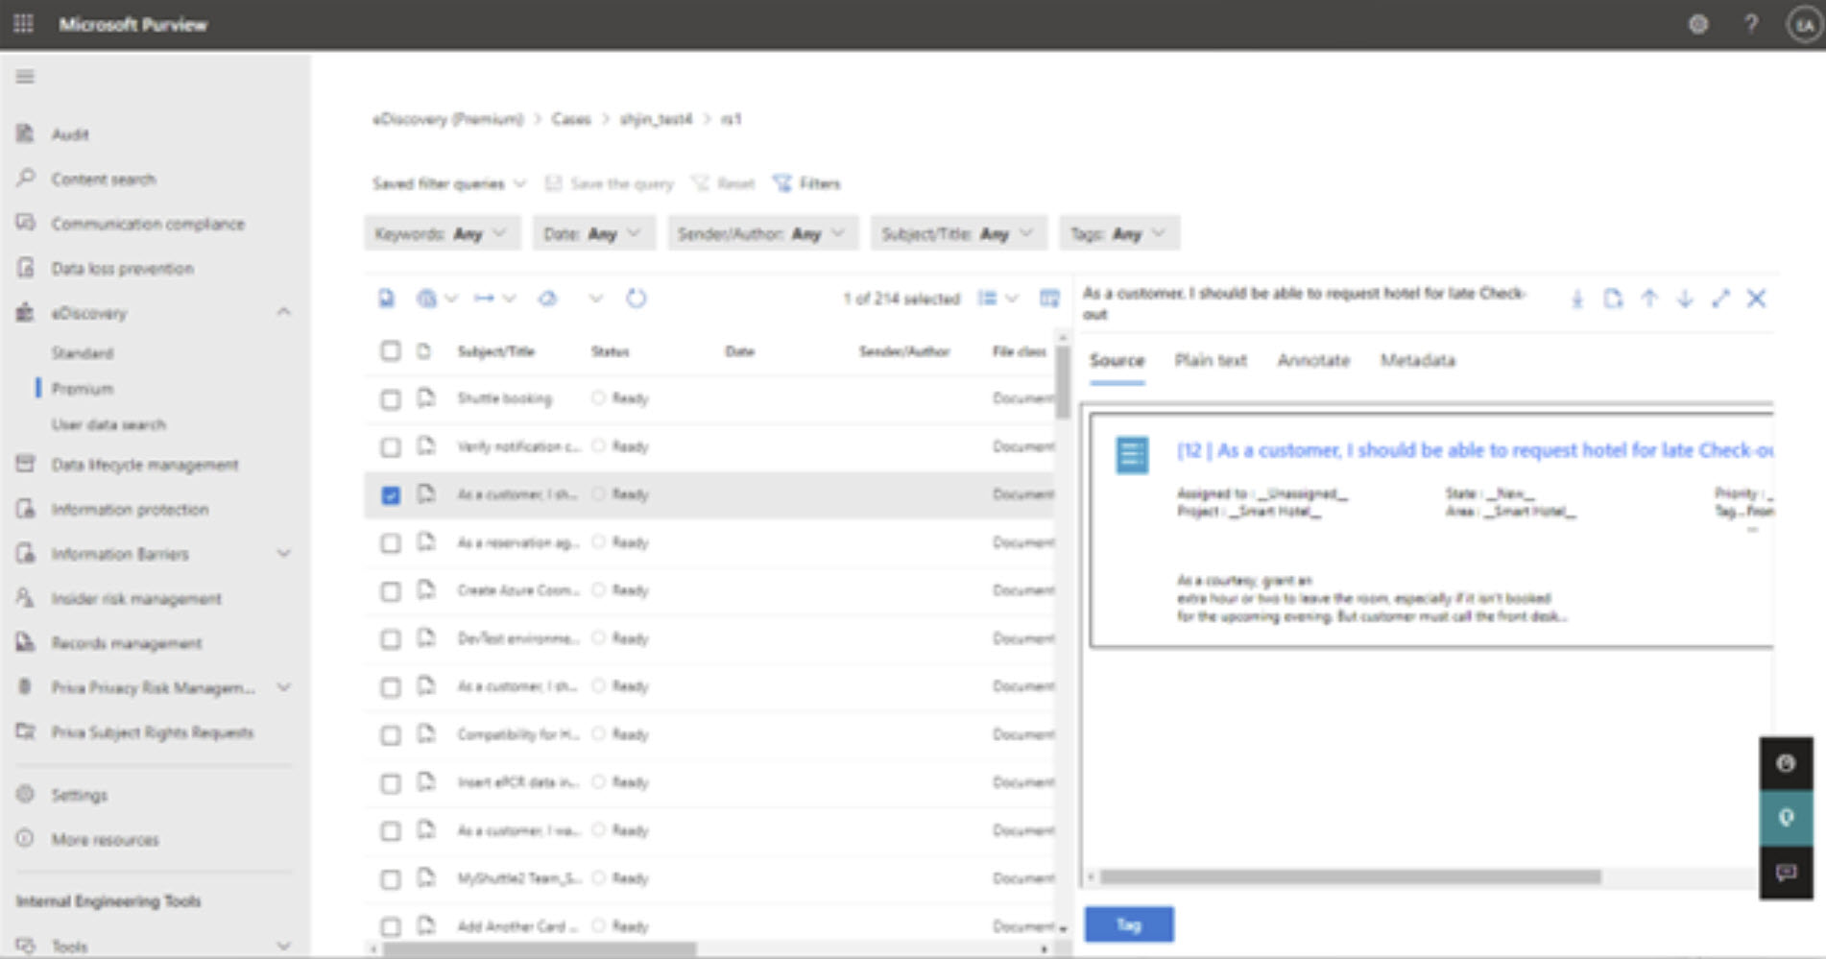Click Reset filters button

click(x=724, y=183)
